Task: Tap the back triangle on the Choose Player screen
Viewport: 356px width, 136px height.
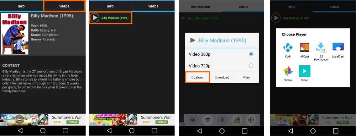Action: click(290, 131)
